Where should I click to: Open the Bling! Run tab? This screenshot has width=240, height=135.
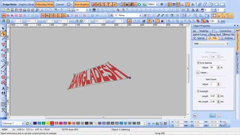pyautogui.click(x=214, y=34)
